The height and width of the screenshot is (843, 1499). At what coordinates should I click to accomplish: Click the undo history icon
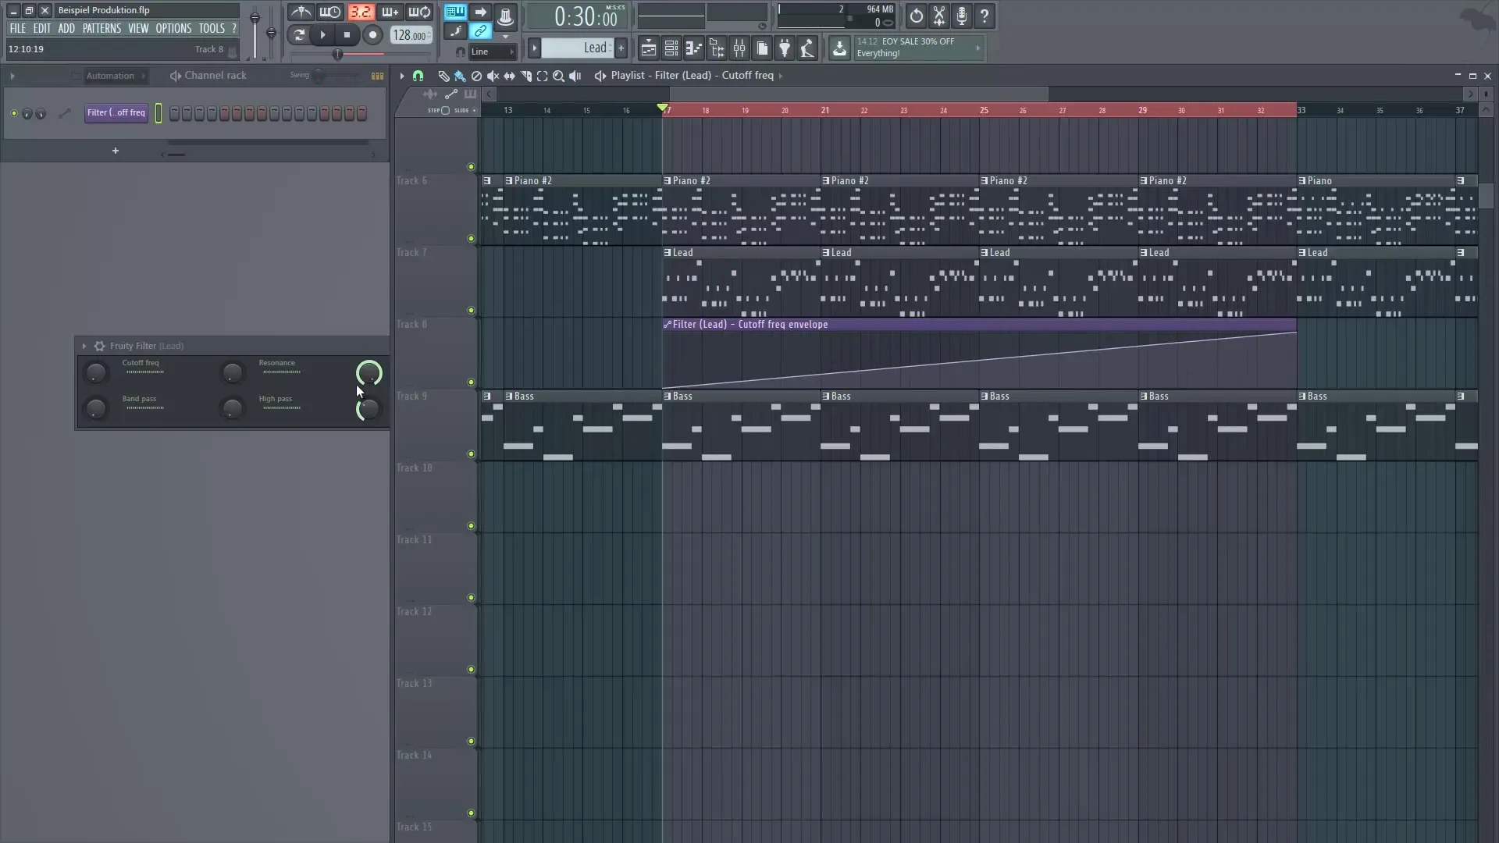pyautogui.click(x=916, y=16)
